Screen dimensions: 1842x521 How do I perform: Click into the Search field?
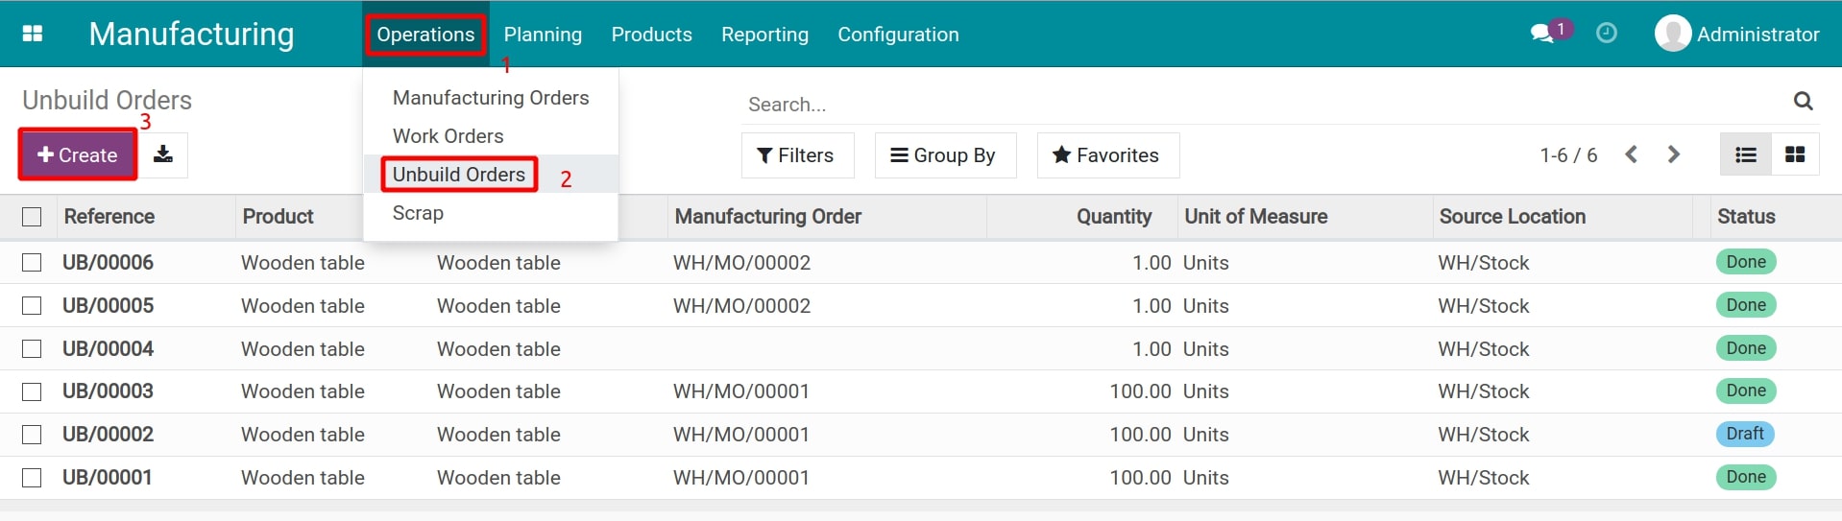point(1248,104)
